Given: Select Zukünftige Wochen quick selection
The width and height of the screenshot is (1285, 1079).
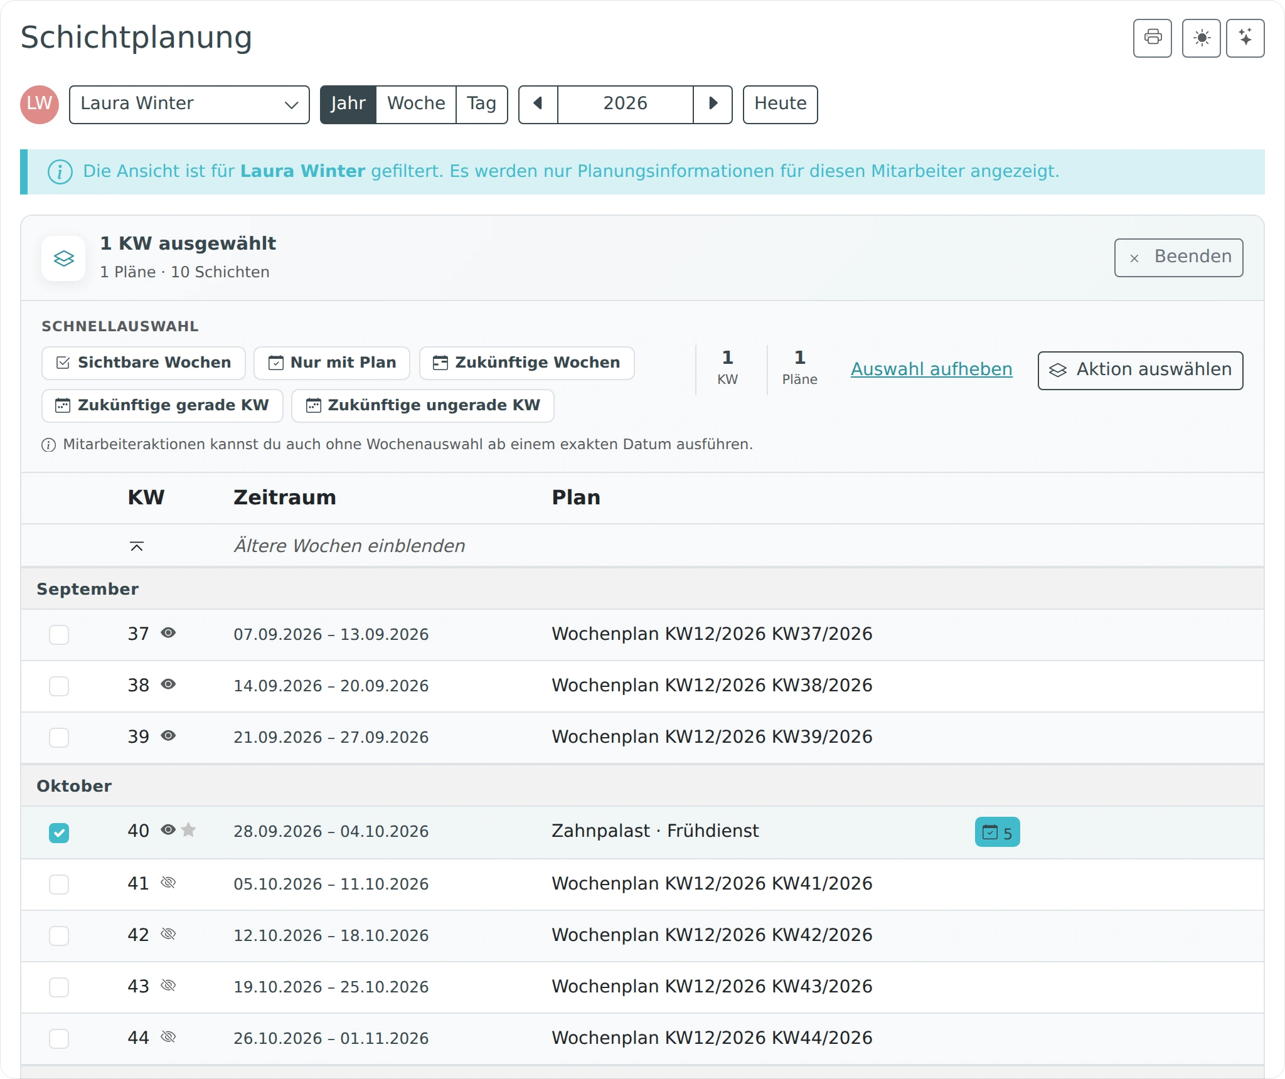Looking at the screenshot, I should click(527, 363).
